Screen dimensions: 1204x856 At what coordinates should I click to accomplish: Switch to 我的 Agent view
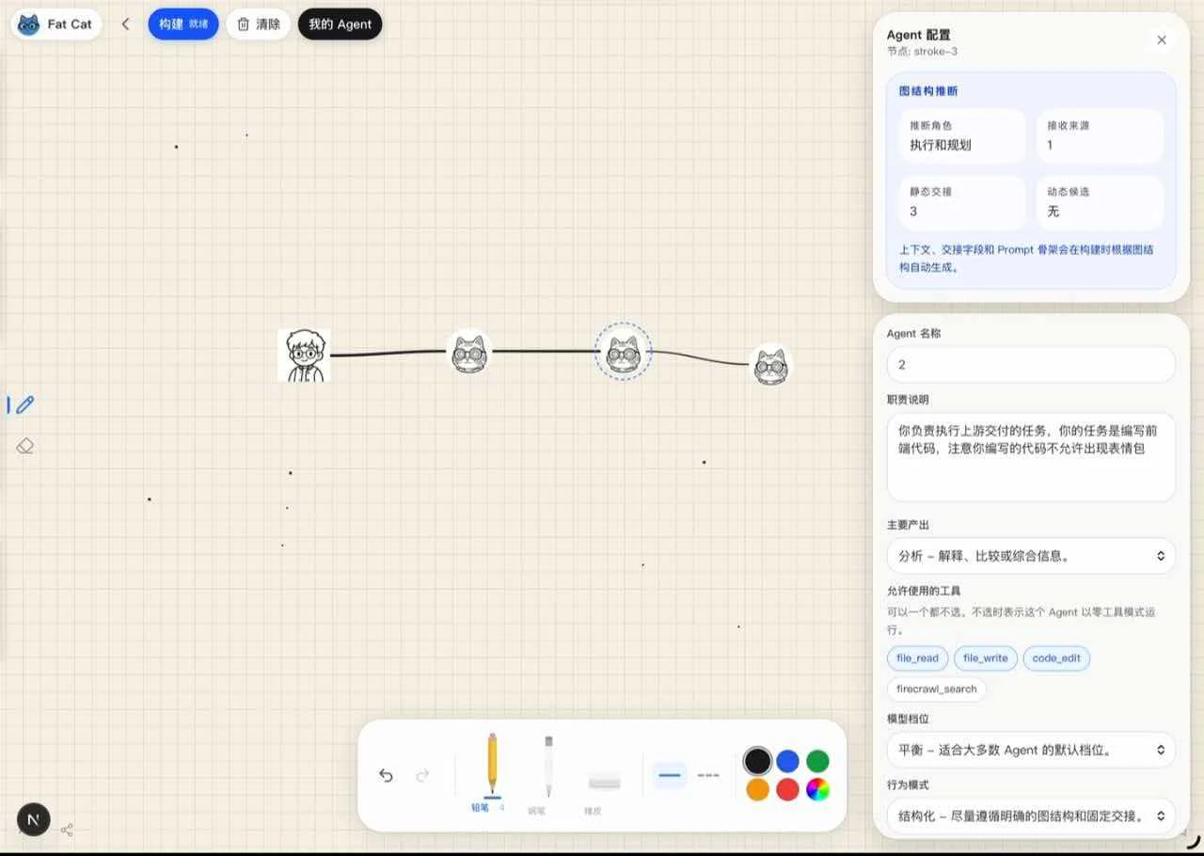[340, 24]
